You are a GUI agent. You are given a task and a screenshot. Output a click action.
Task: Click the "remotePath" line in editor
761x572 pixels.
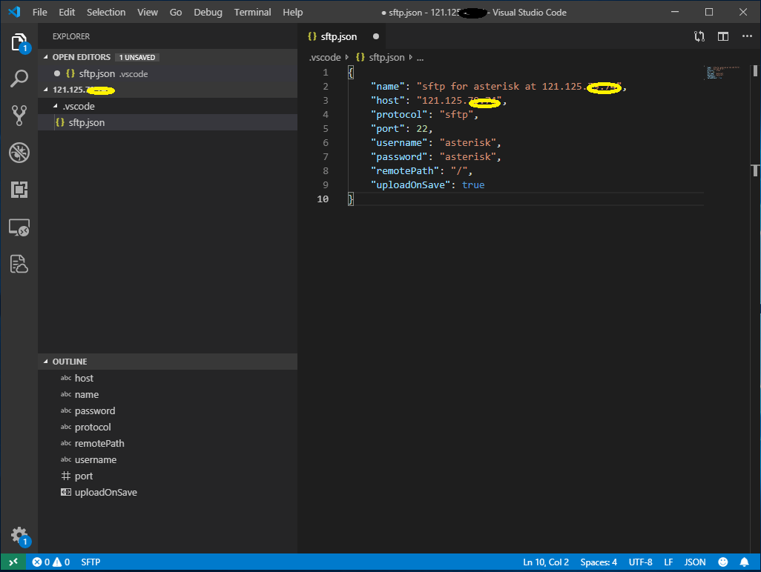tap(421, 170)
